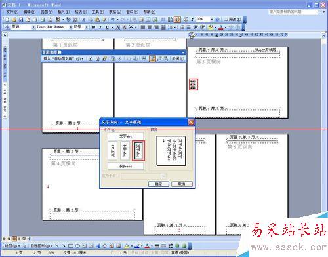Click Insert Page Number icon in header toolbar
This screenshot has height=257, width=328.
(x=91, y=58)
